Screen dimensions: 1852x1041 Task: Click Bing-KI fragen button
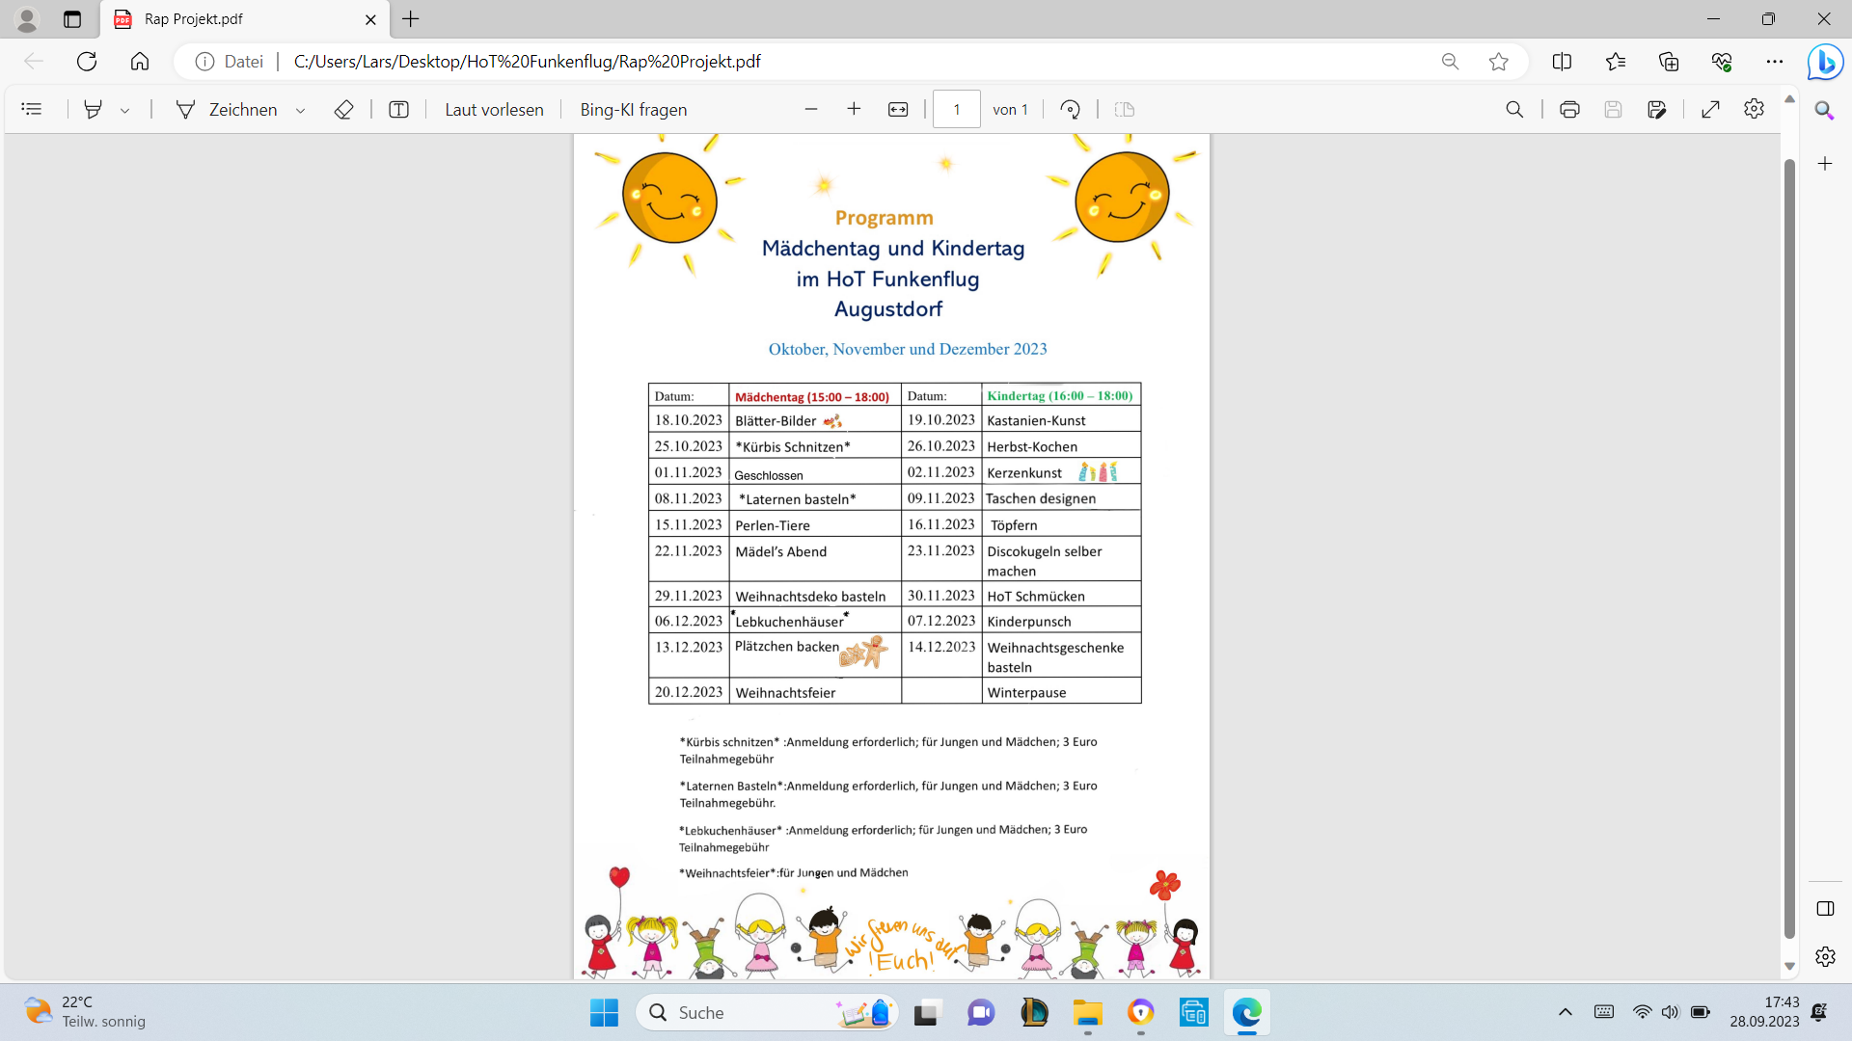point(634,110)
